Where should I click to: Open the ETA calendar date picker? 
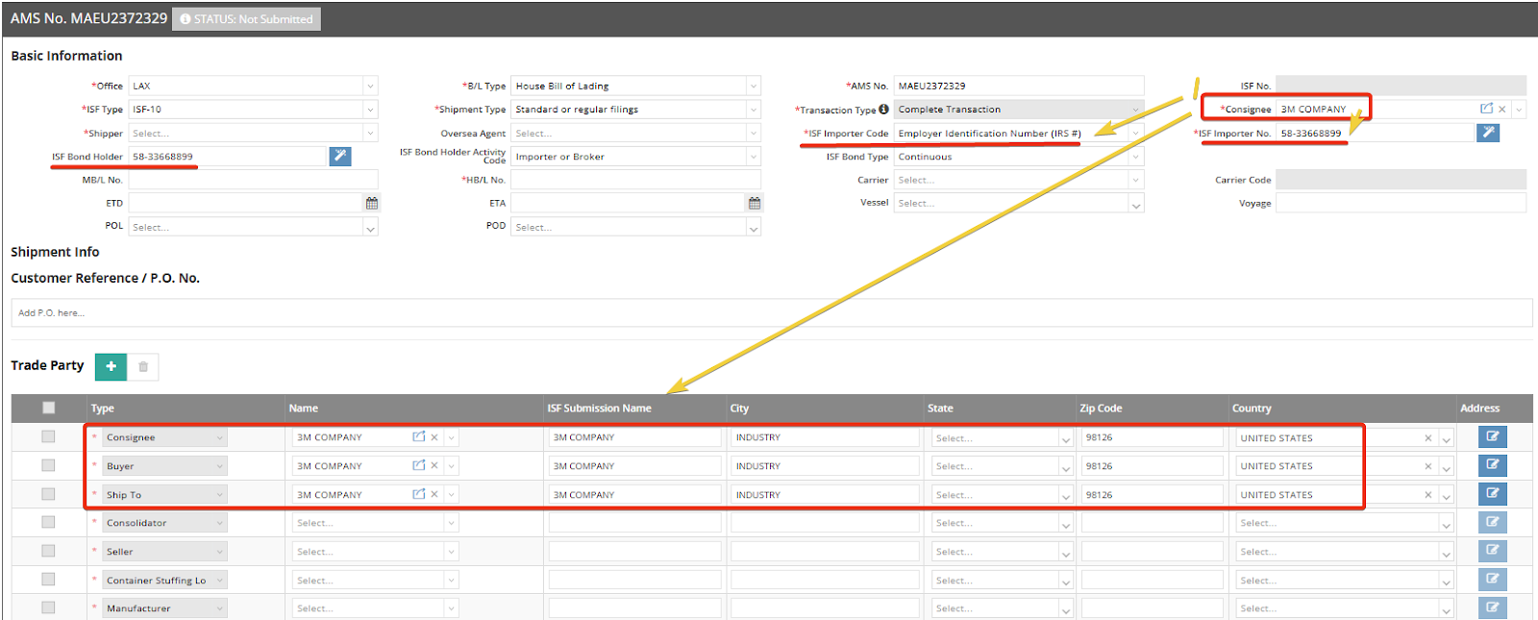coord(754,203)
